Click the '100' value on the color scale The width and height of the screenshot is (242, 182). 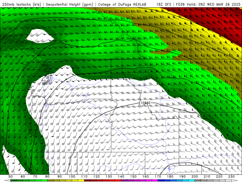tap(72, 177)
